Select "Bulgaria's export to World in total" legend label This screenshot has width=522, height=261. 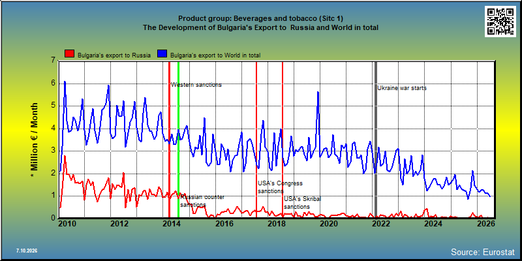[x=215, y=55]
